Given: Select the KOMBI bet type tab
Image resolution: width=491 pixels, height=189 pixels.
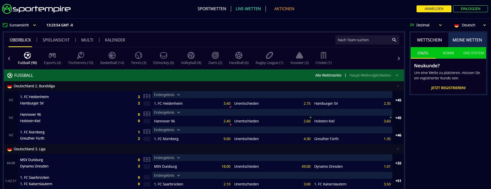Looking at the screenshot, I should pyautogui.click(x=448, y=53).
